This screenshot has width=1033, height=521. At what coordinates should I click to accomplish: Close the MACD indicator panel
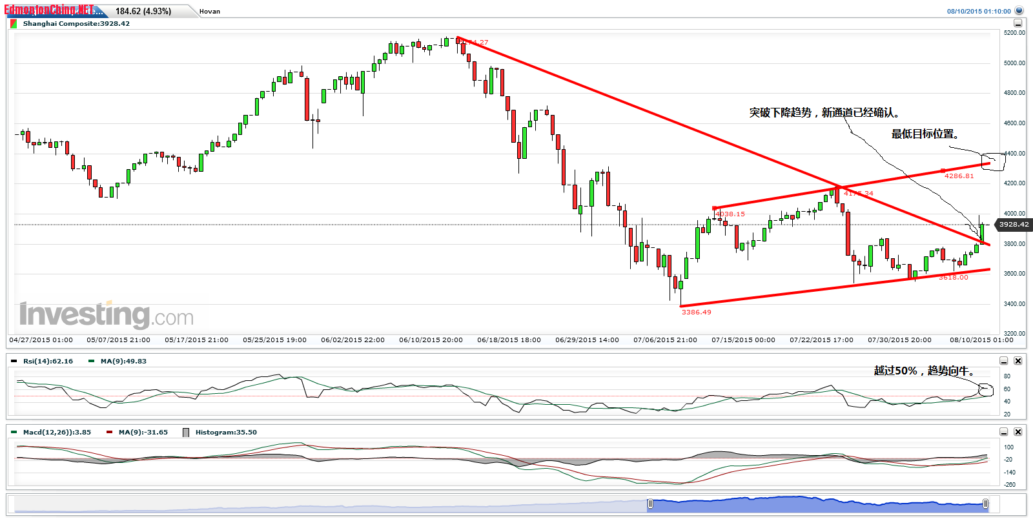click(1018, 432)
